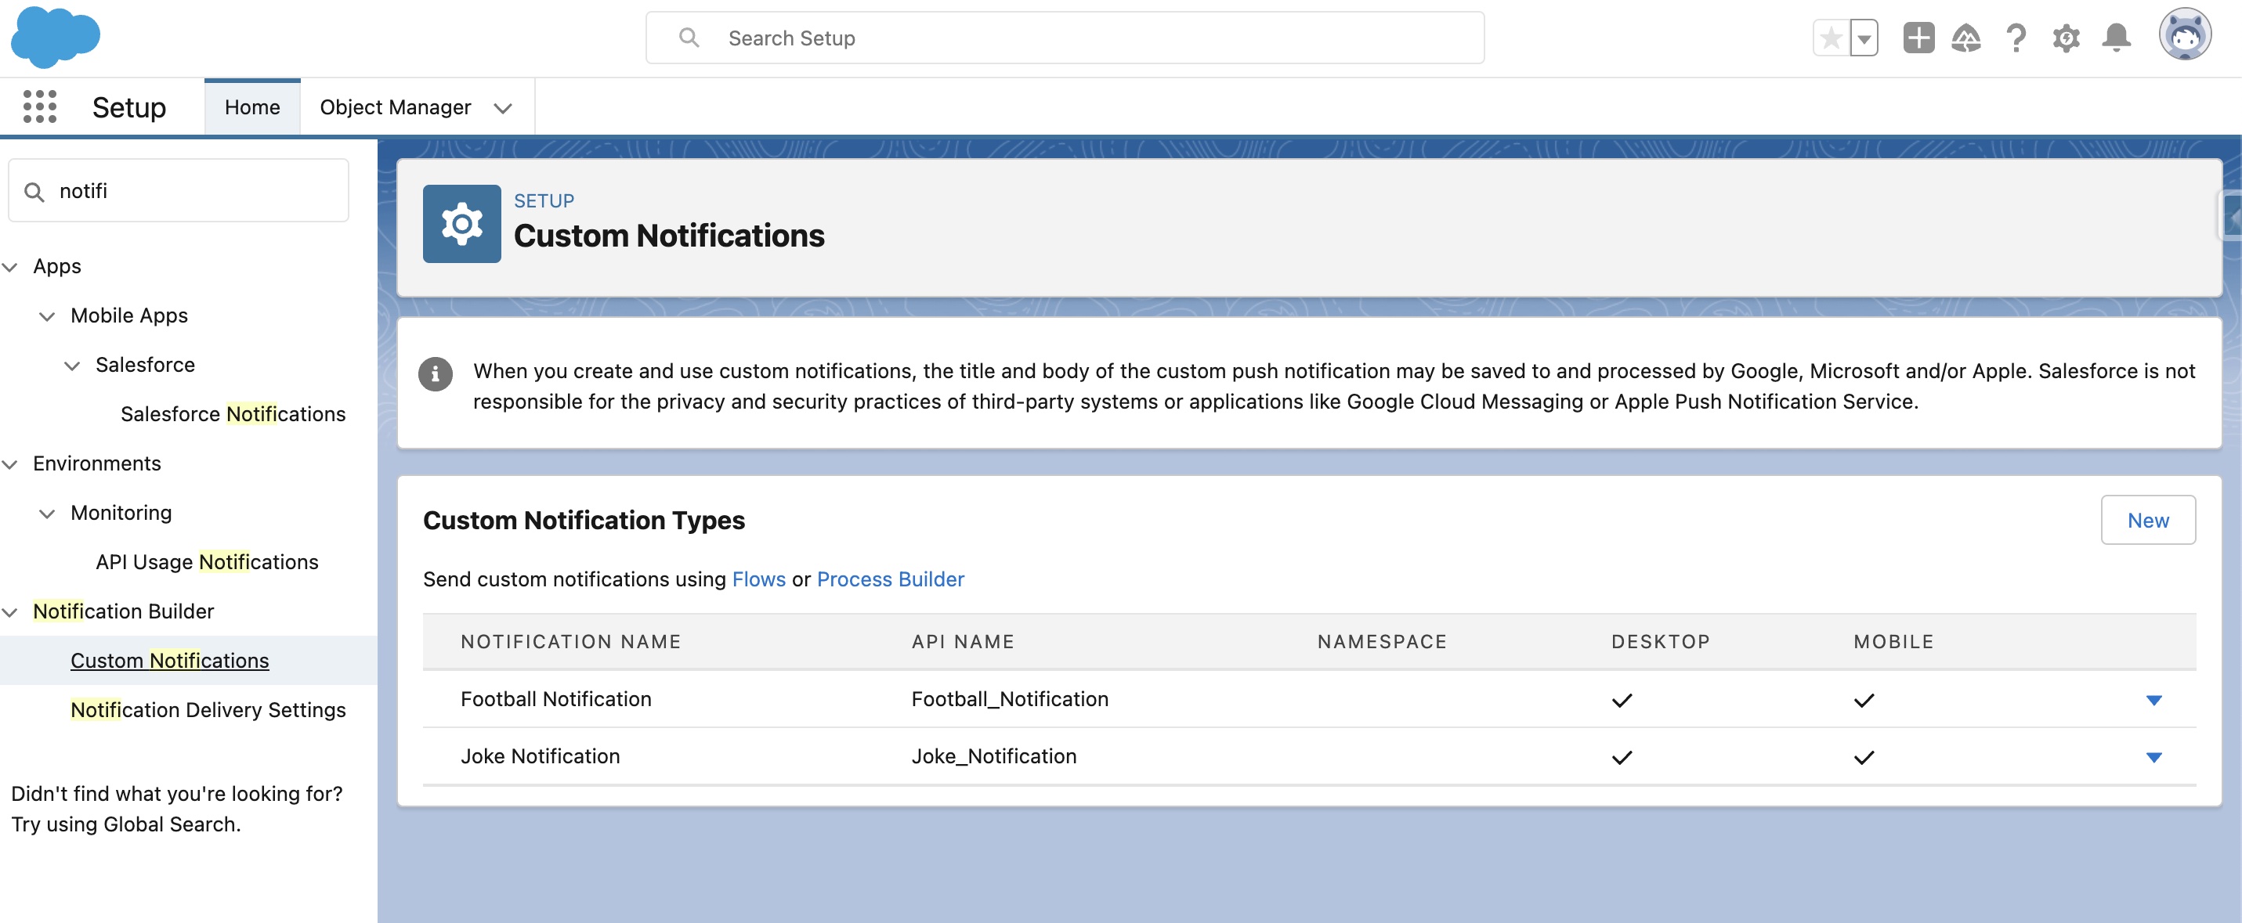Open the Football Notification row action dropdown

(x=2153, y=701)
